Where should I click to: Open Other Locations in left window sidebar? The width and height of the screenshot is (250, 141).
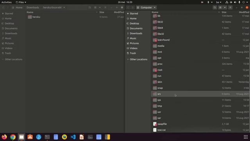tap(13, 59)
